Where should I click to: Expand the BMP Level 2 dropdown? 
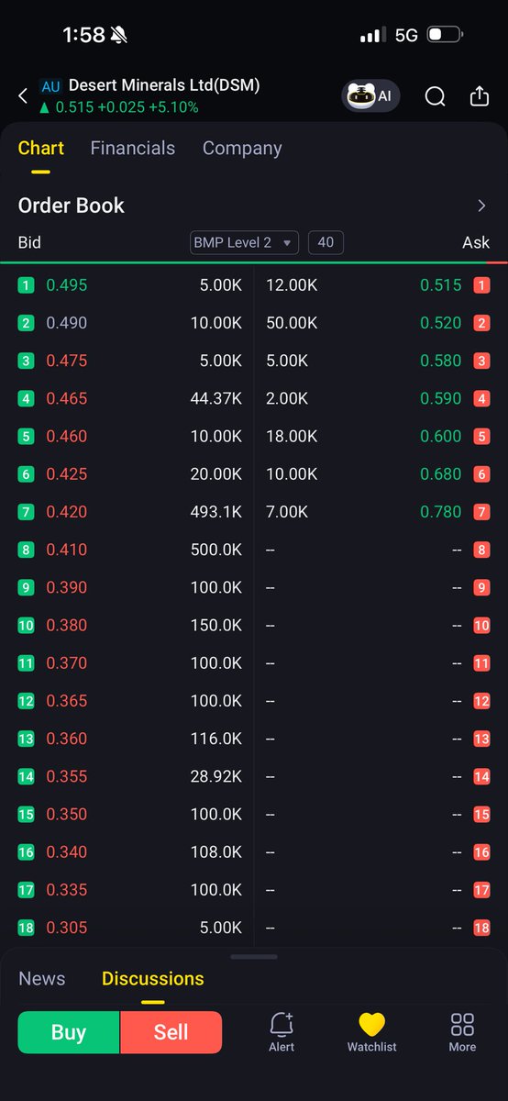pos(244,242)
